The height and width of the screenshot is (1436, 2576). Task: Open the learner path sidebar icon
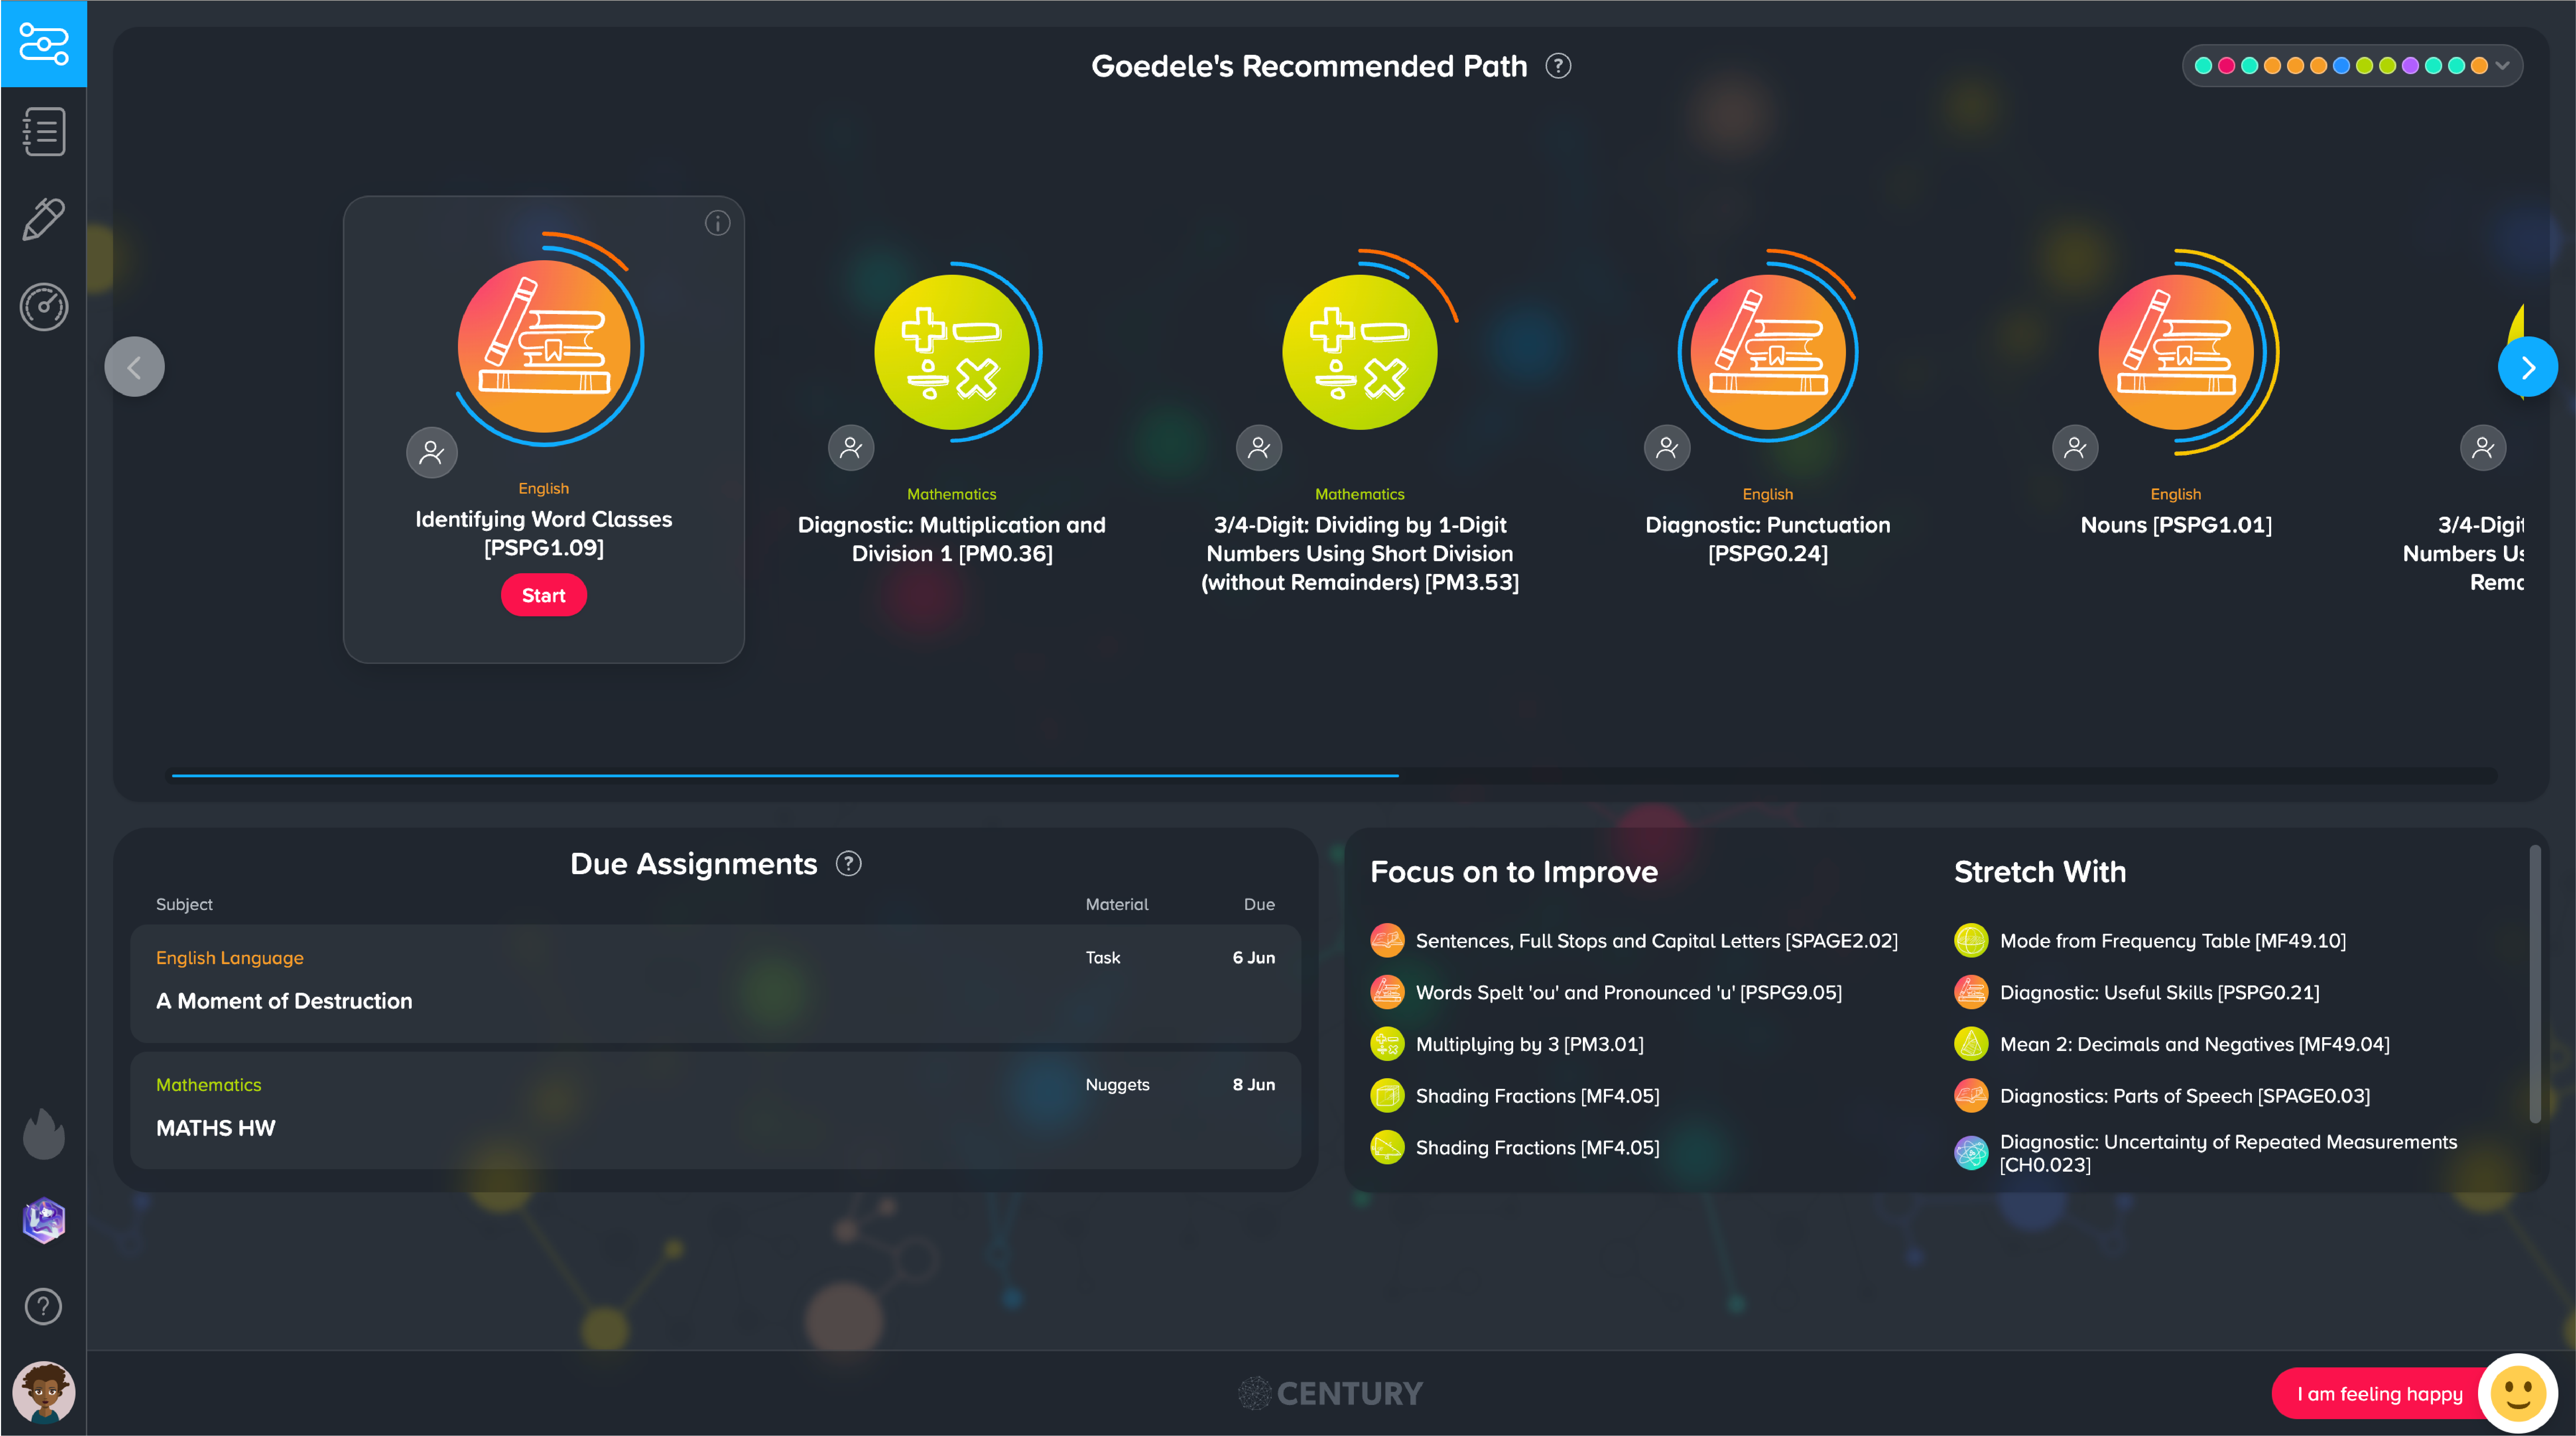coord(44,44)
